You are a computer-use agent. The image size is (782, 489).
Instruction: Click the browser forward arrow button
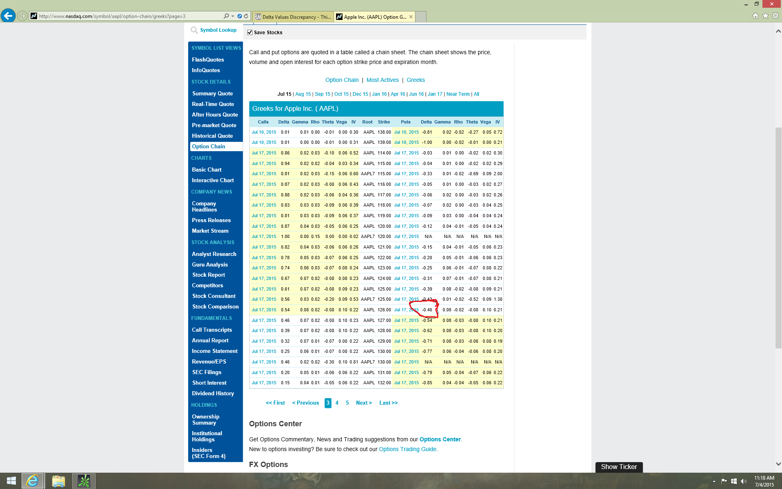[x=22, y=16]
